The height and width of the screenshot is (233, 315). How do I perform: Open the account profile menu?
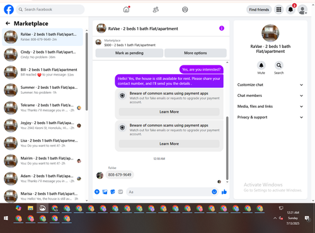click(302, 9)
